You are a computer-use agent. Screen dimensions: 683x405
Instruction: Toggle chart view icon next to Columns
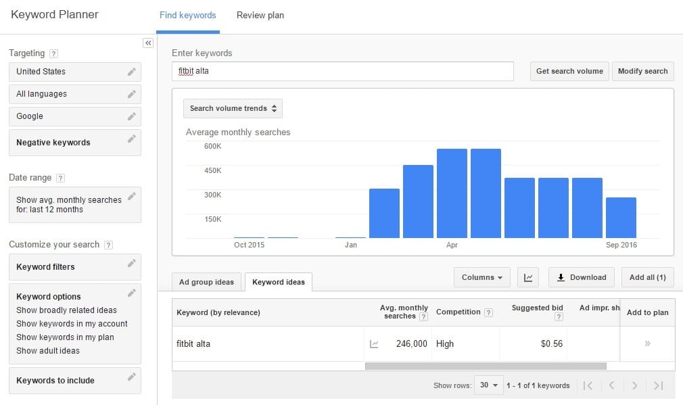click(528, 277)
